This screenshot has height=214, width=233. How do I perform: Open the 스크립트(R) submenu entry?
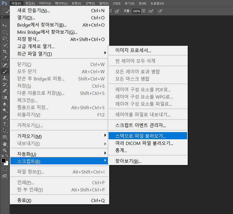pos(60,161)
